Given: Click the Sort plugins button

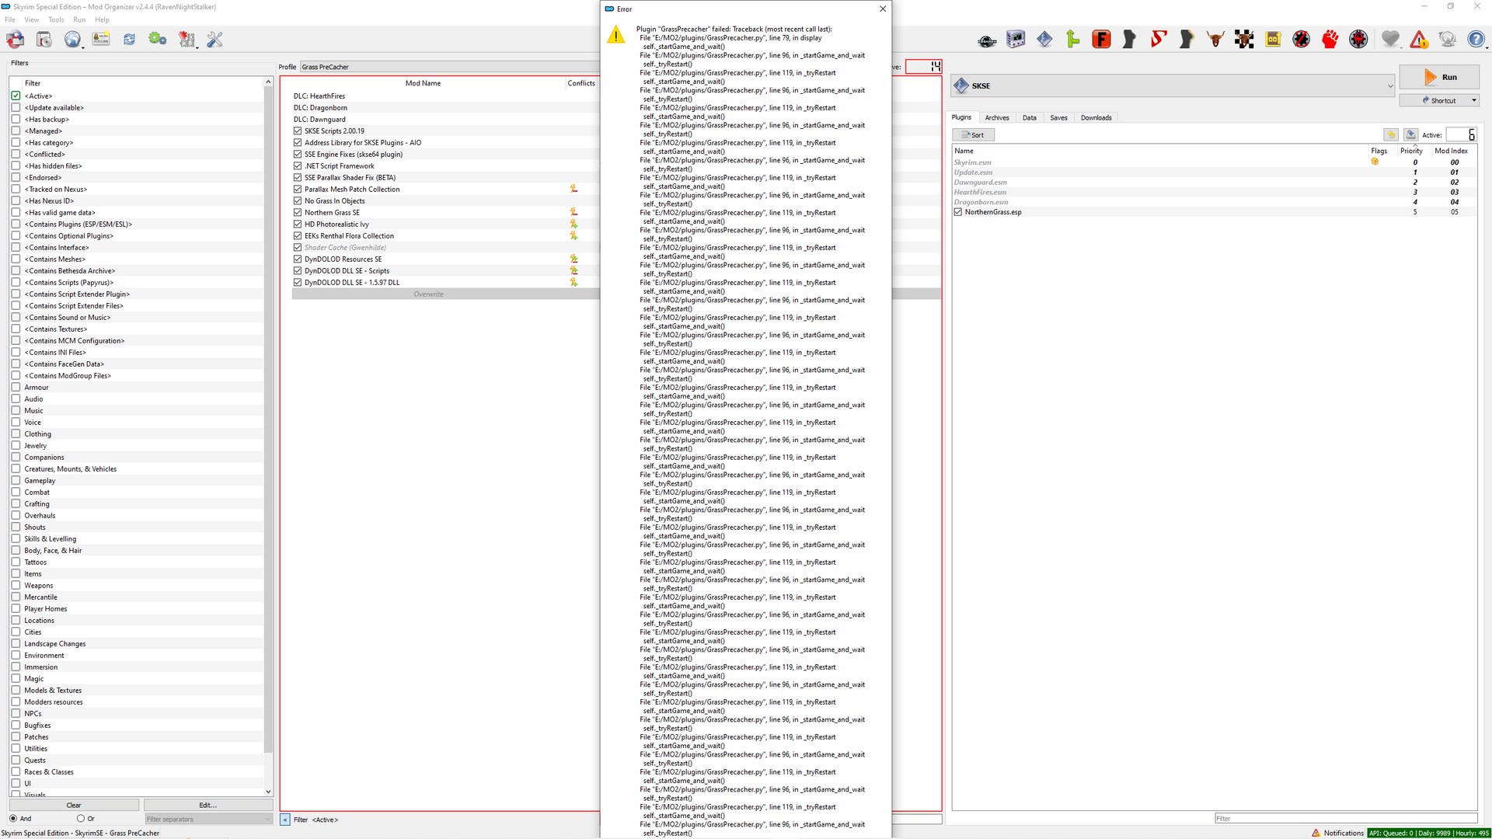Looking at the screenshot, I should click(973, 135).
